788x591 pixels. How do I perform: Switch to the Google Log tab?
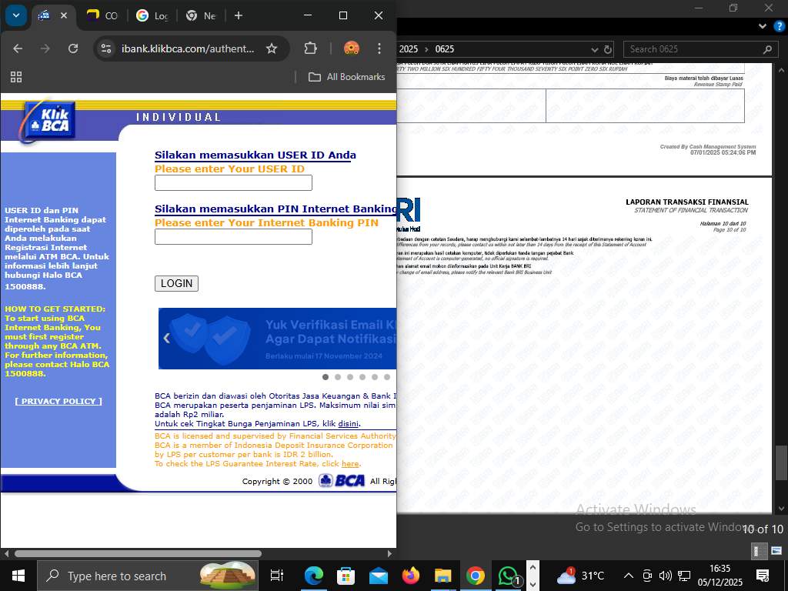(x=151, y=15)
